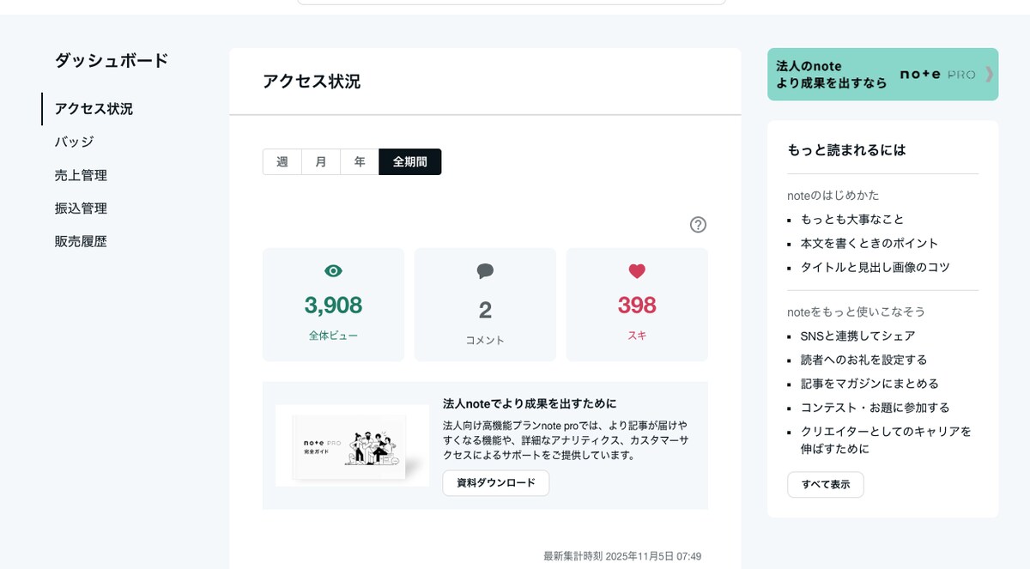Click the すべて表示 button
1030x569 pixels.
tap(826, 484)
